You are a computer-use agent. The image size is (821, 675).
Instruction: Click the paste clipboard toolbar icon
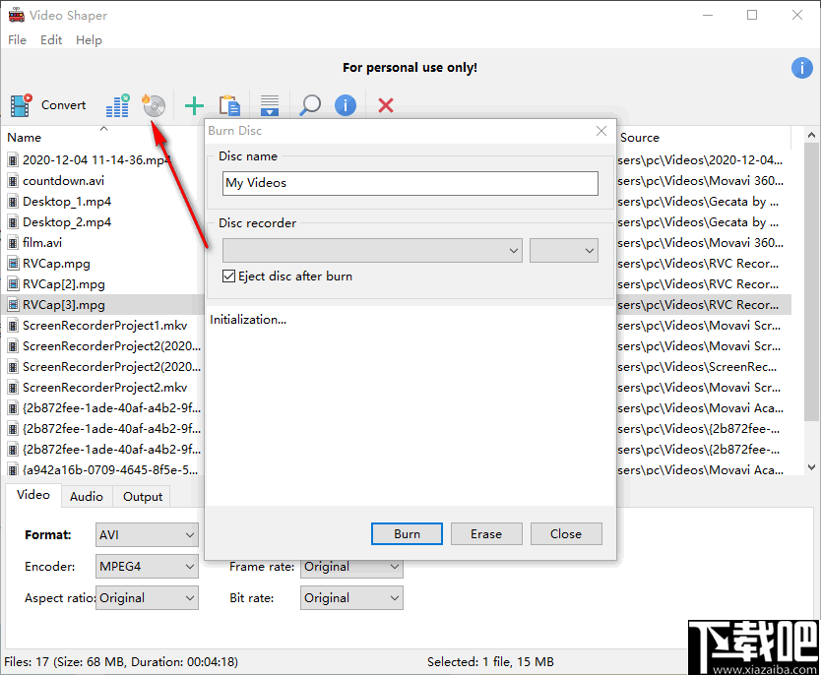click(229, 105)
